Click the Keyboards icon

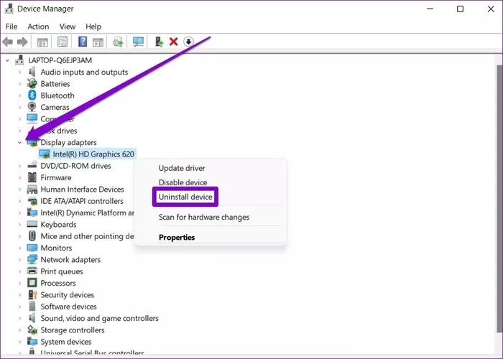[32, 224]
